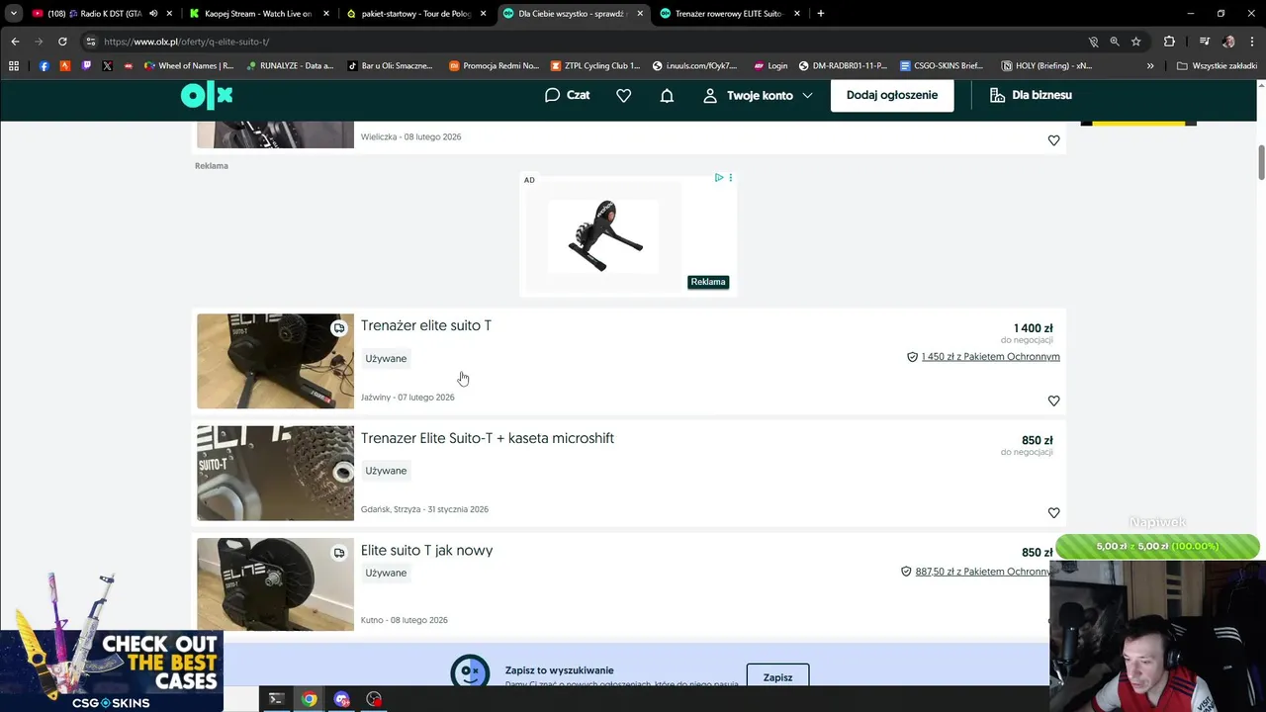Open the Wheel of Names bookmark
This screenshot has height=712, width=1266.
(189, 66)
